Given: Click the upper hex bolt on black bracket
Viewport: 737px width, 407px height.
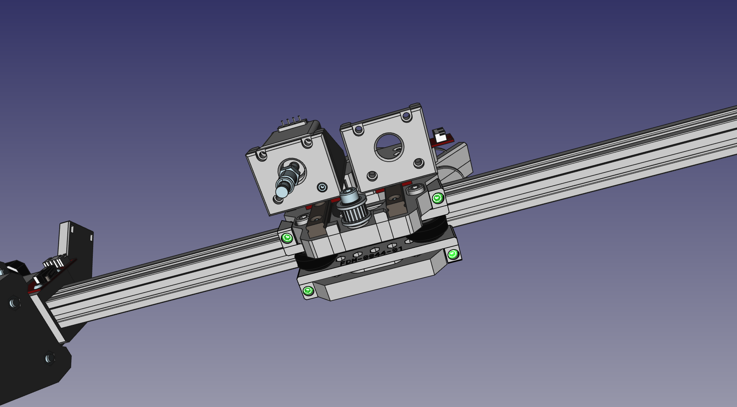Looking at the screenshot, I should click(14, 303).
